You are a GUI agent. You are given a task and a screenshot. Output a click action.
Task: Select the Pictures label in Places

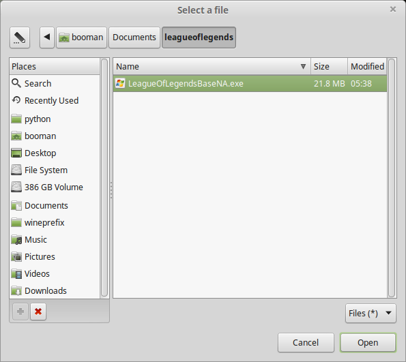(x=40, y=257)
